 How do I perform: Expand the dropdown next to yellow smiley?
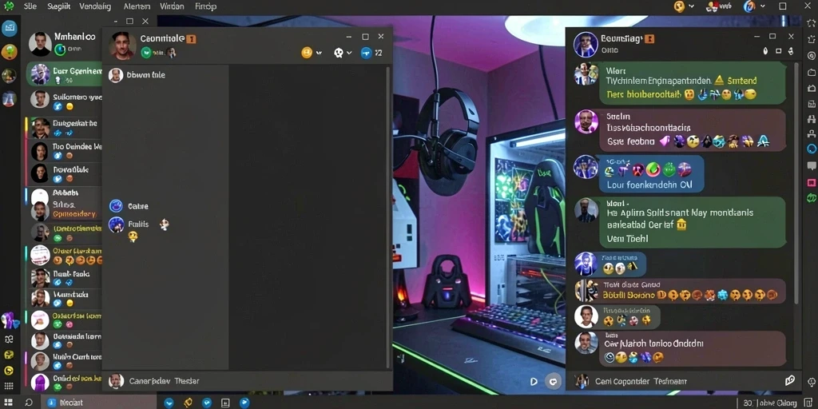coord(319,54)
